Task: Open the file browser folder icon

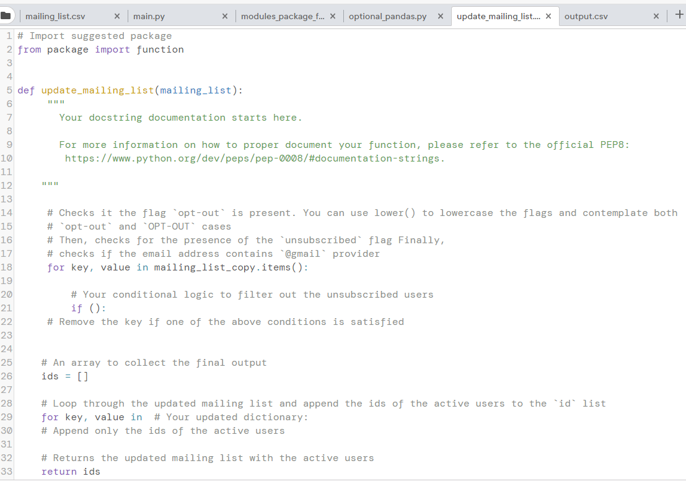Action: pyautogui.click(x=6, y=15)
